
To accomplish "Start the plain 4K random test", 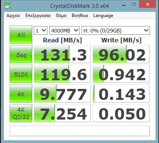I will pyautogui.click(x=21, y=93).
